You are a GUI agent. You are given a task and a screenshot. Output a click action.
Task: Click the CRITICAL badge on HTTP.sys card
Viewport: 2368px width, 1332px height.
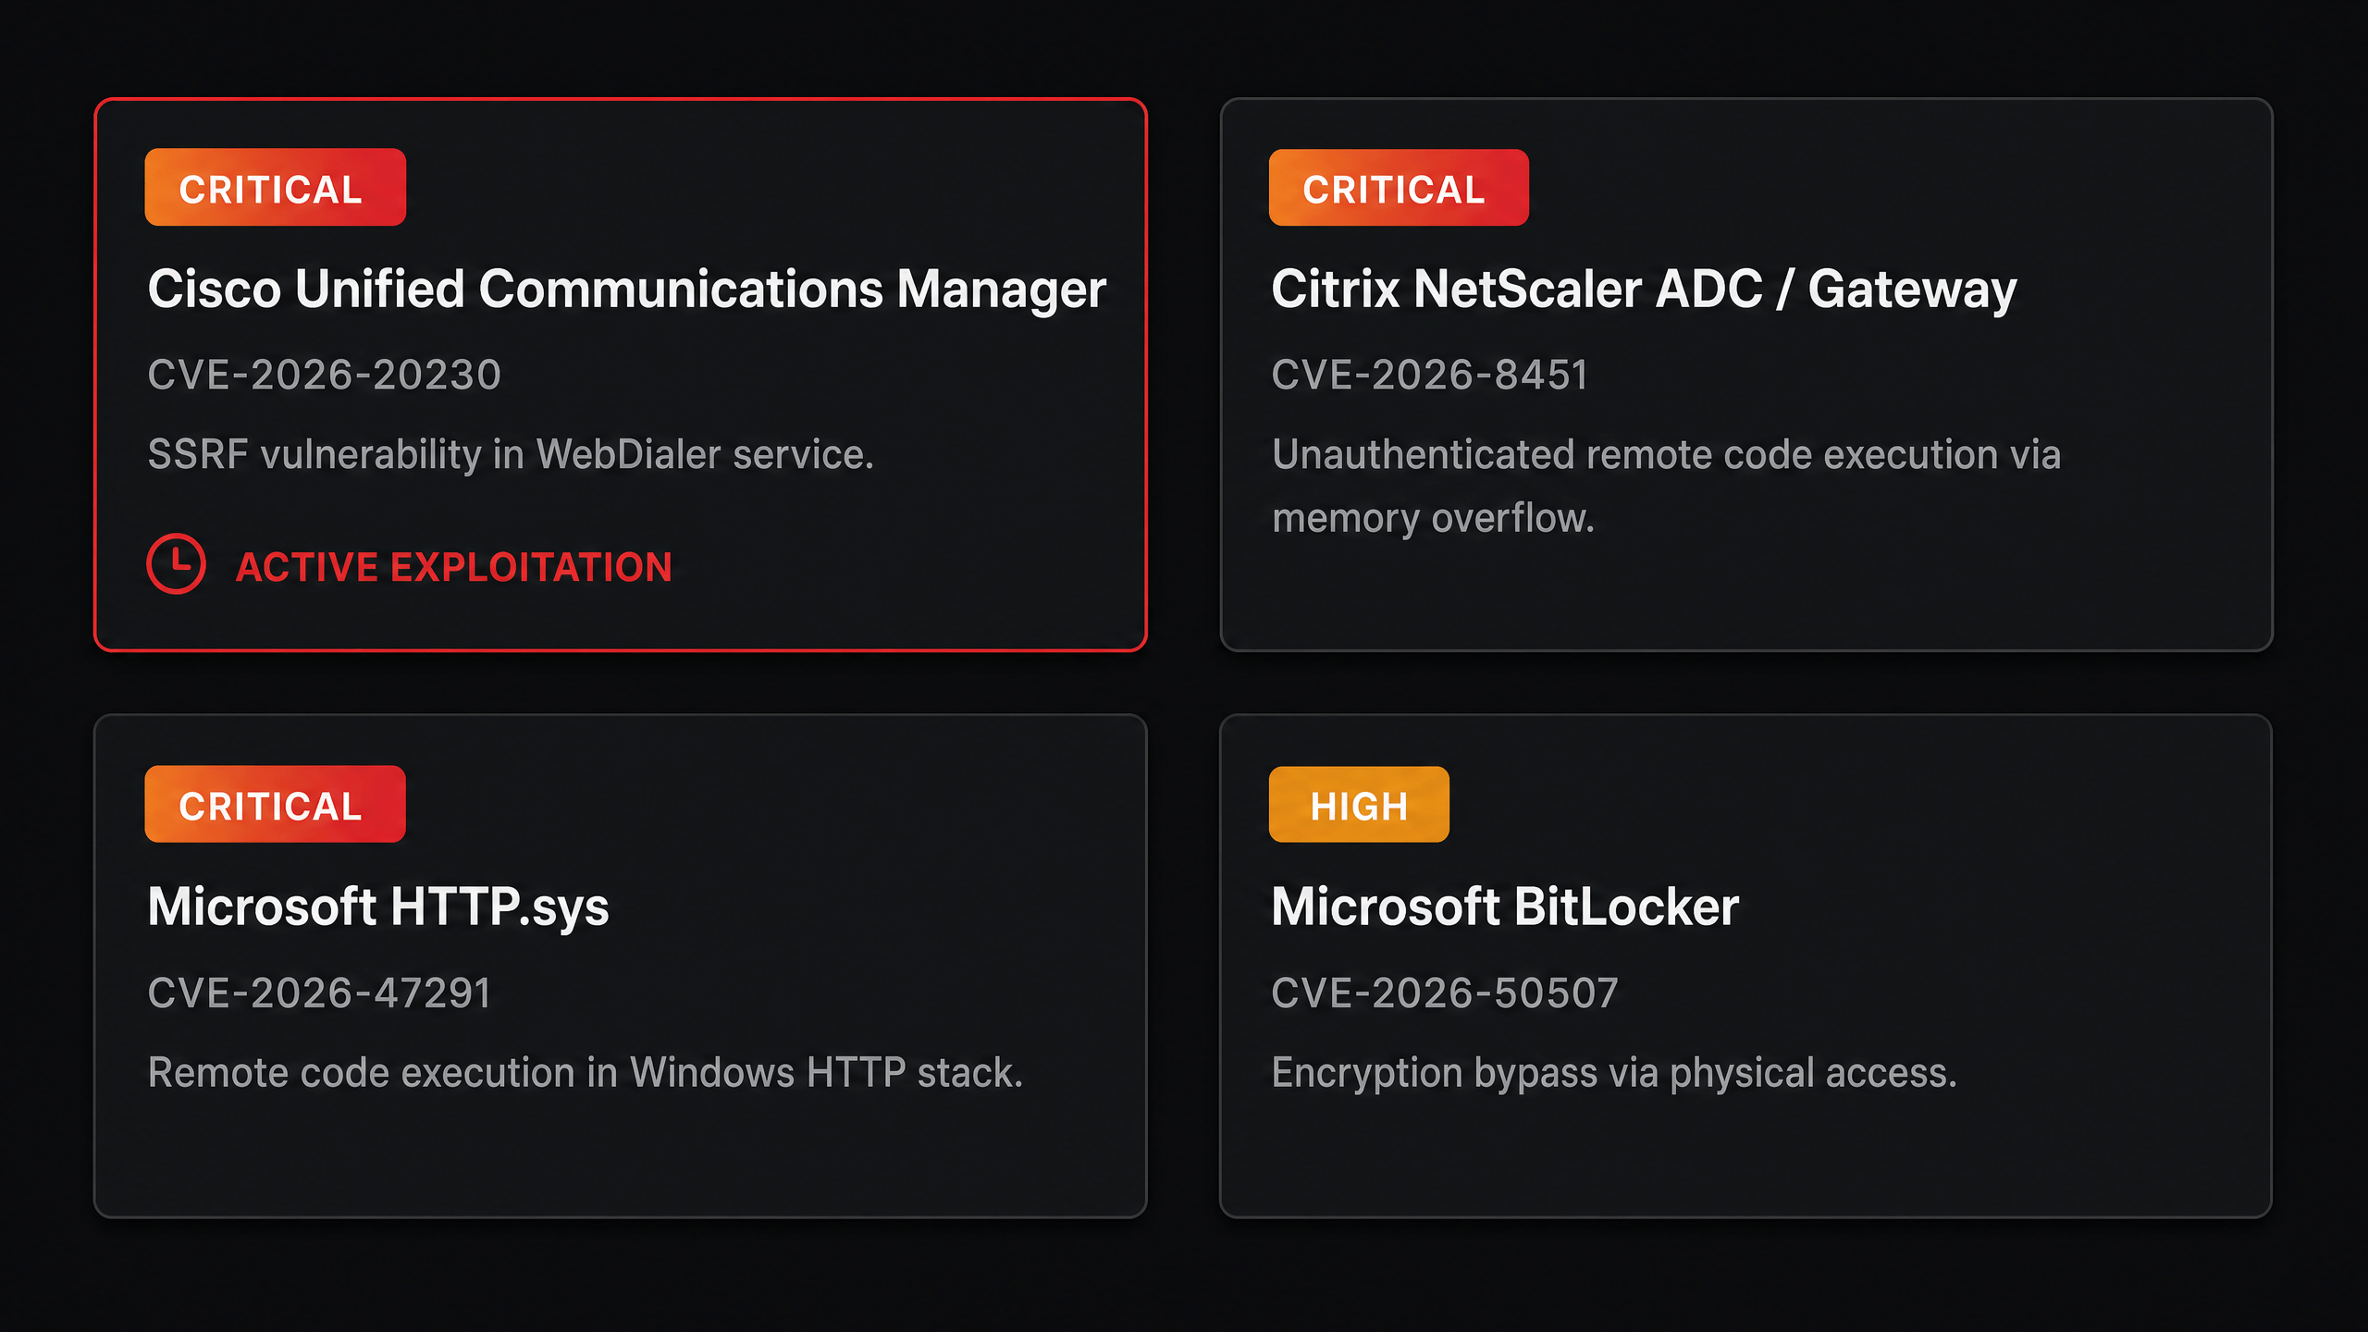[275, 804]
